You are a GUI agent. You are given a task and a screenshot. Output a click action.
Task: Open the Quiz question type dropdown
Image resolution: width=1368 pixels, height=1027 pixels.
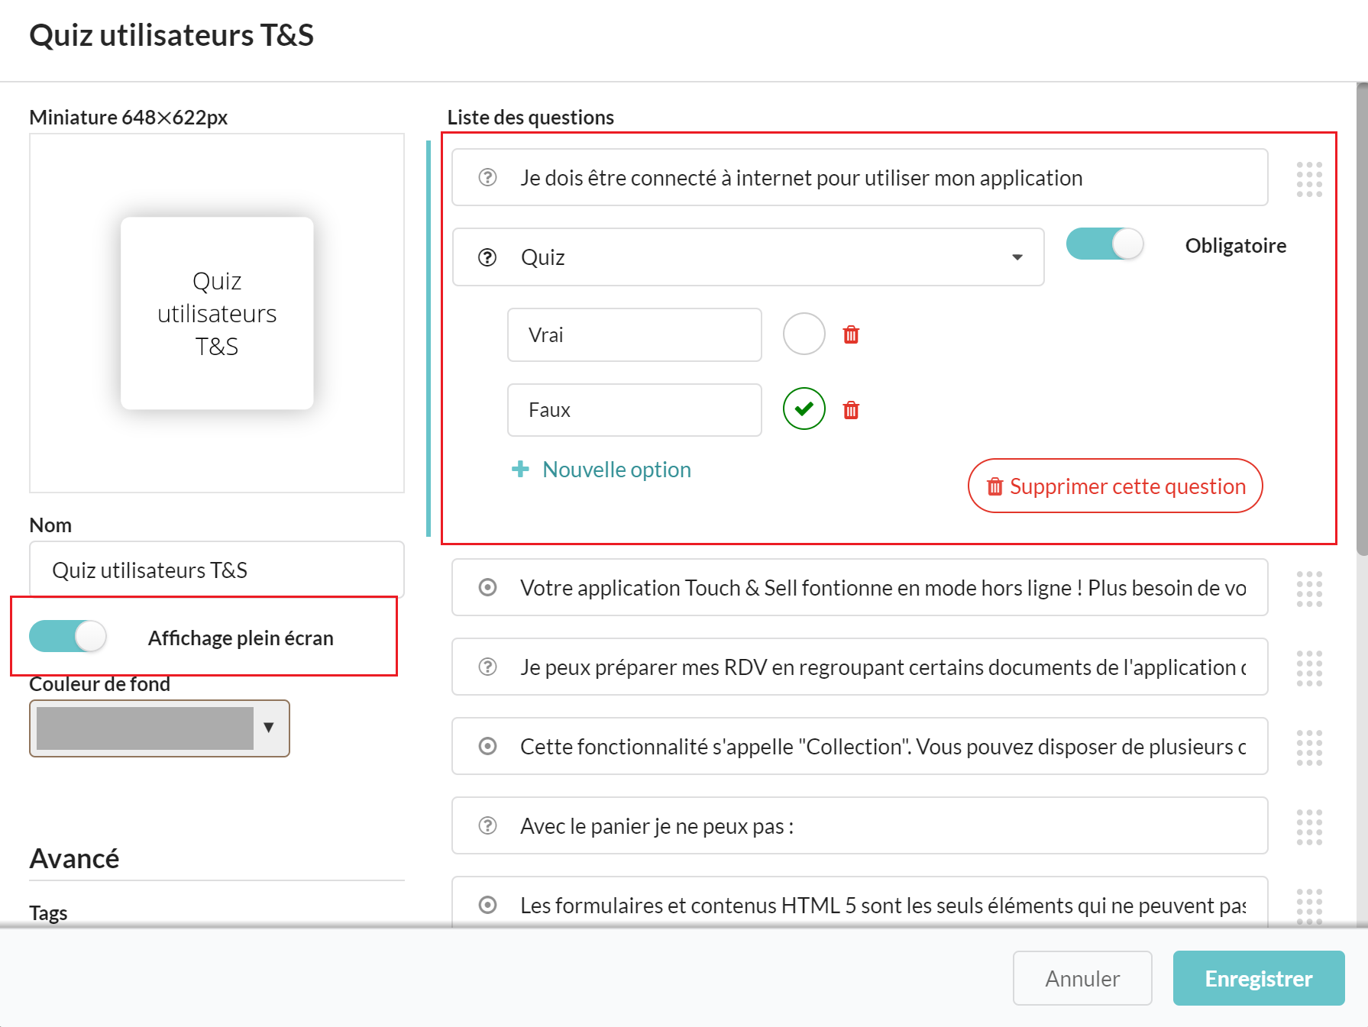click(x=748, y=257)
